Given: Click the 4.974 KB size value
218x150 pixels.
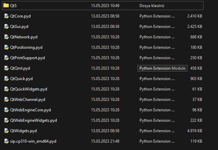Looking at the screenshot, I should pos(195,131).
